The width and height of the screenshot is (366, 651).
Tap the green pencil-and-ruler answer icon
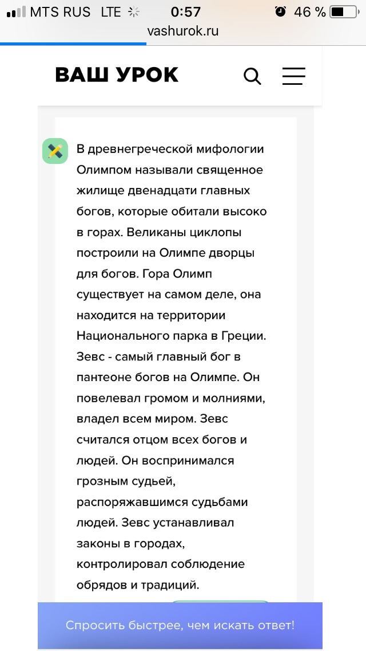click(55, 151)
